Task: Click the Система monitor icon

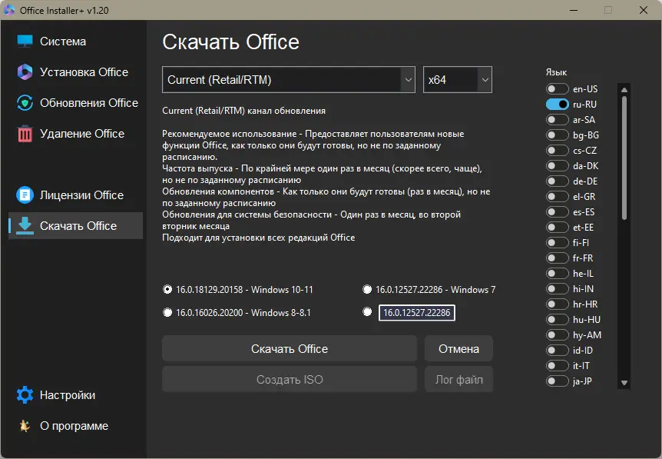Action: (25, 42)
